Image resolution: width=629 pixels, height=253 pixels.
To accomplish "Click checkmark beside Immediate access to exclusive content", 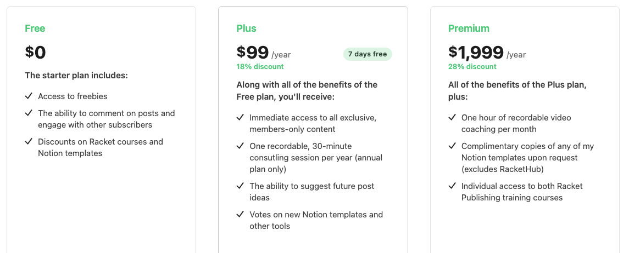I will pyautogui.click(x=240, y=118).
